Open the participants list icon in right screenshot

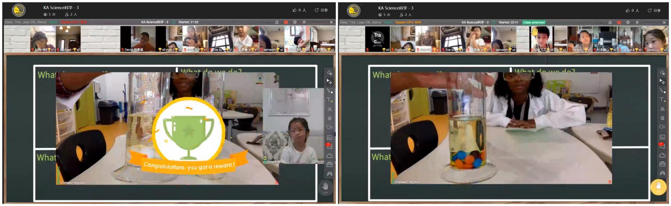[662, 173]
